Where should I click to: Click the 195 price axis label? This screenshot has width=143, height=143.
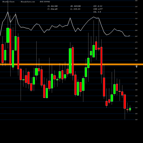136,90
